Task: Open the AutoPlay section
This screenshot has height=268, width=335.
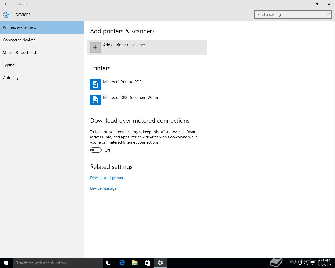Action: coord(42,77)
